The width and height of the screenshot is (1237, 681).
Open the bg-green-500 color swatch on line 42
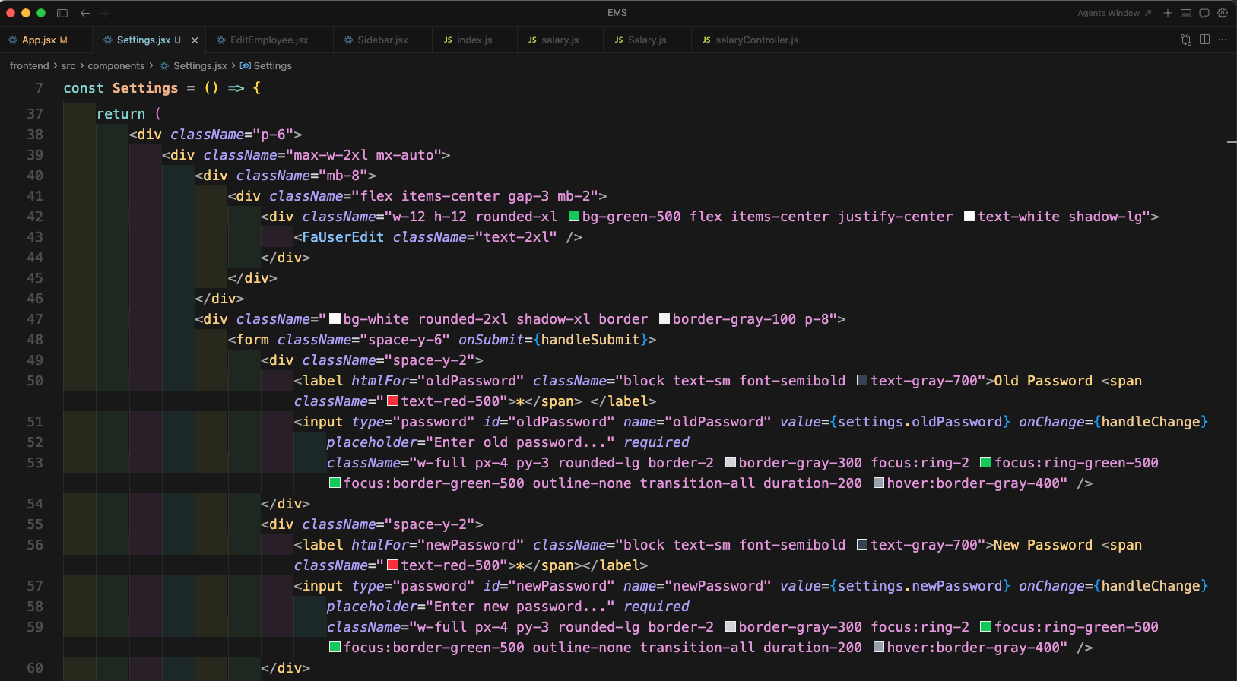point(575,217)
